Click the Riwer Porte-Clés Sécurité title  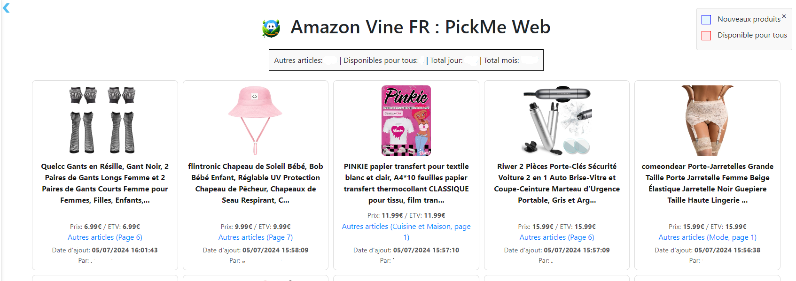pos(557,183)
